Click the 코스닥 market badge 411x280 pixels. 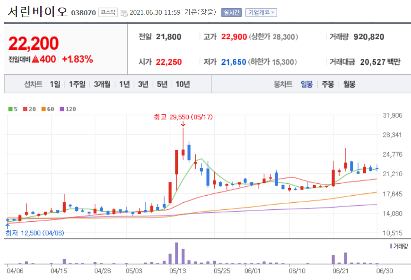pyautogui.click(x=108, y=12)
